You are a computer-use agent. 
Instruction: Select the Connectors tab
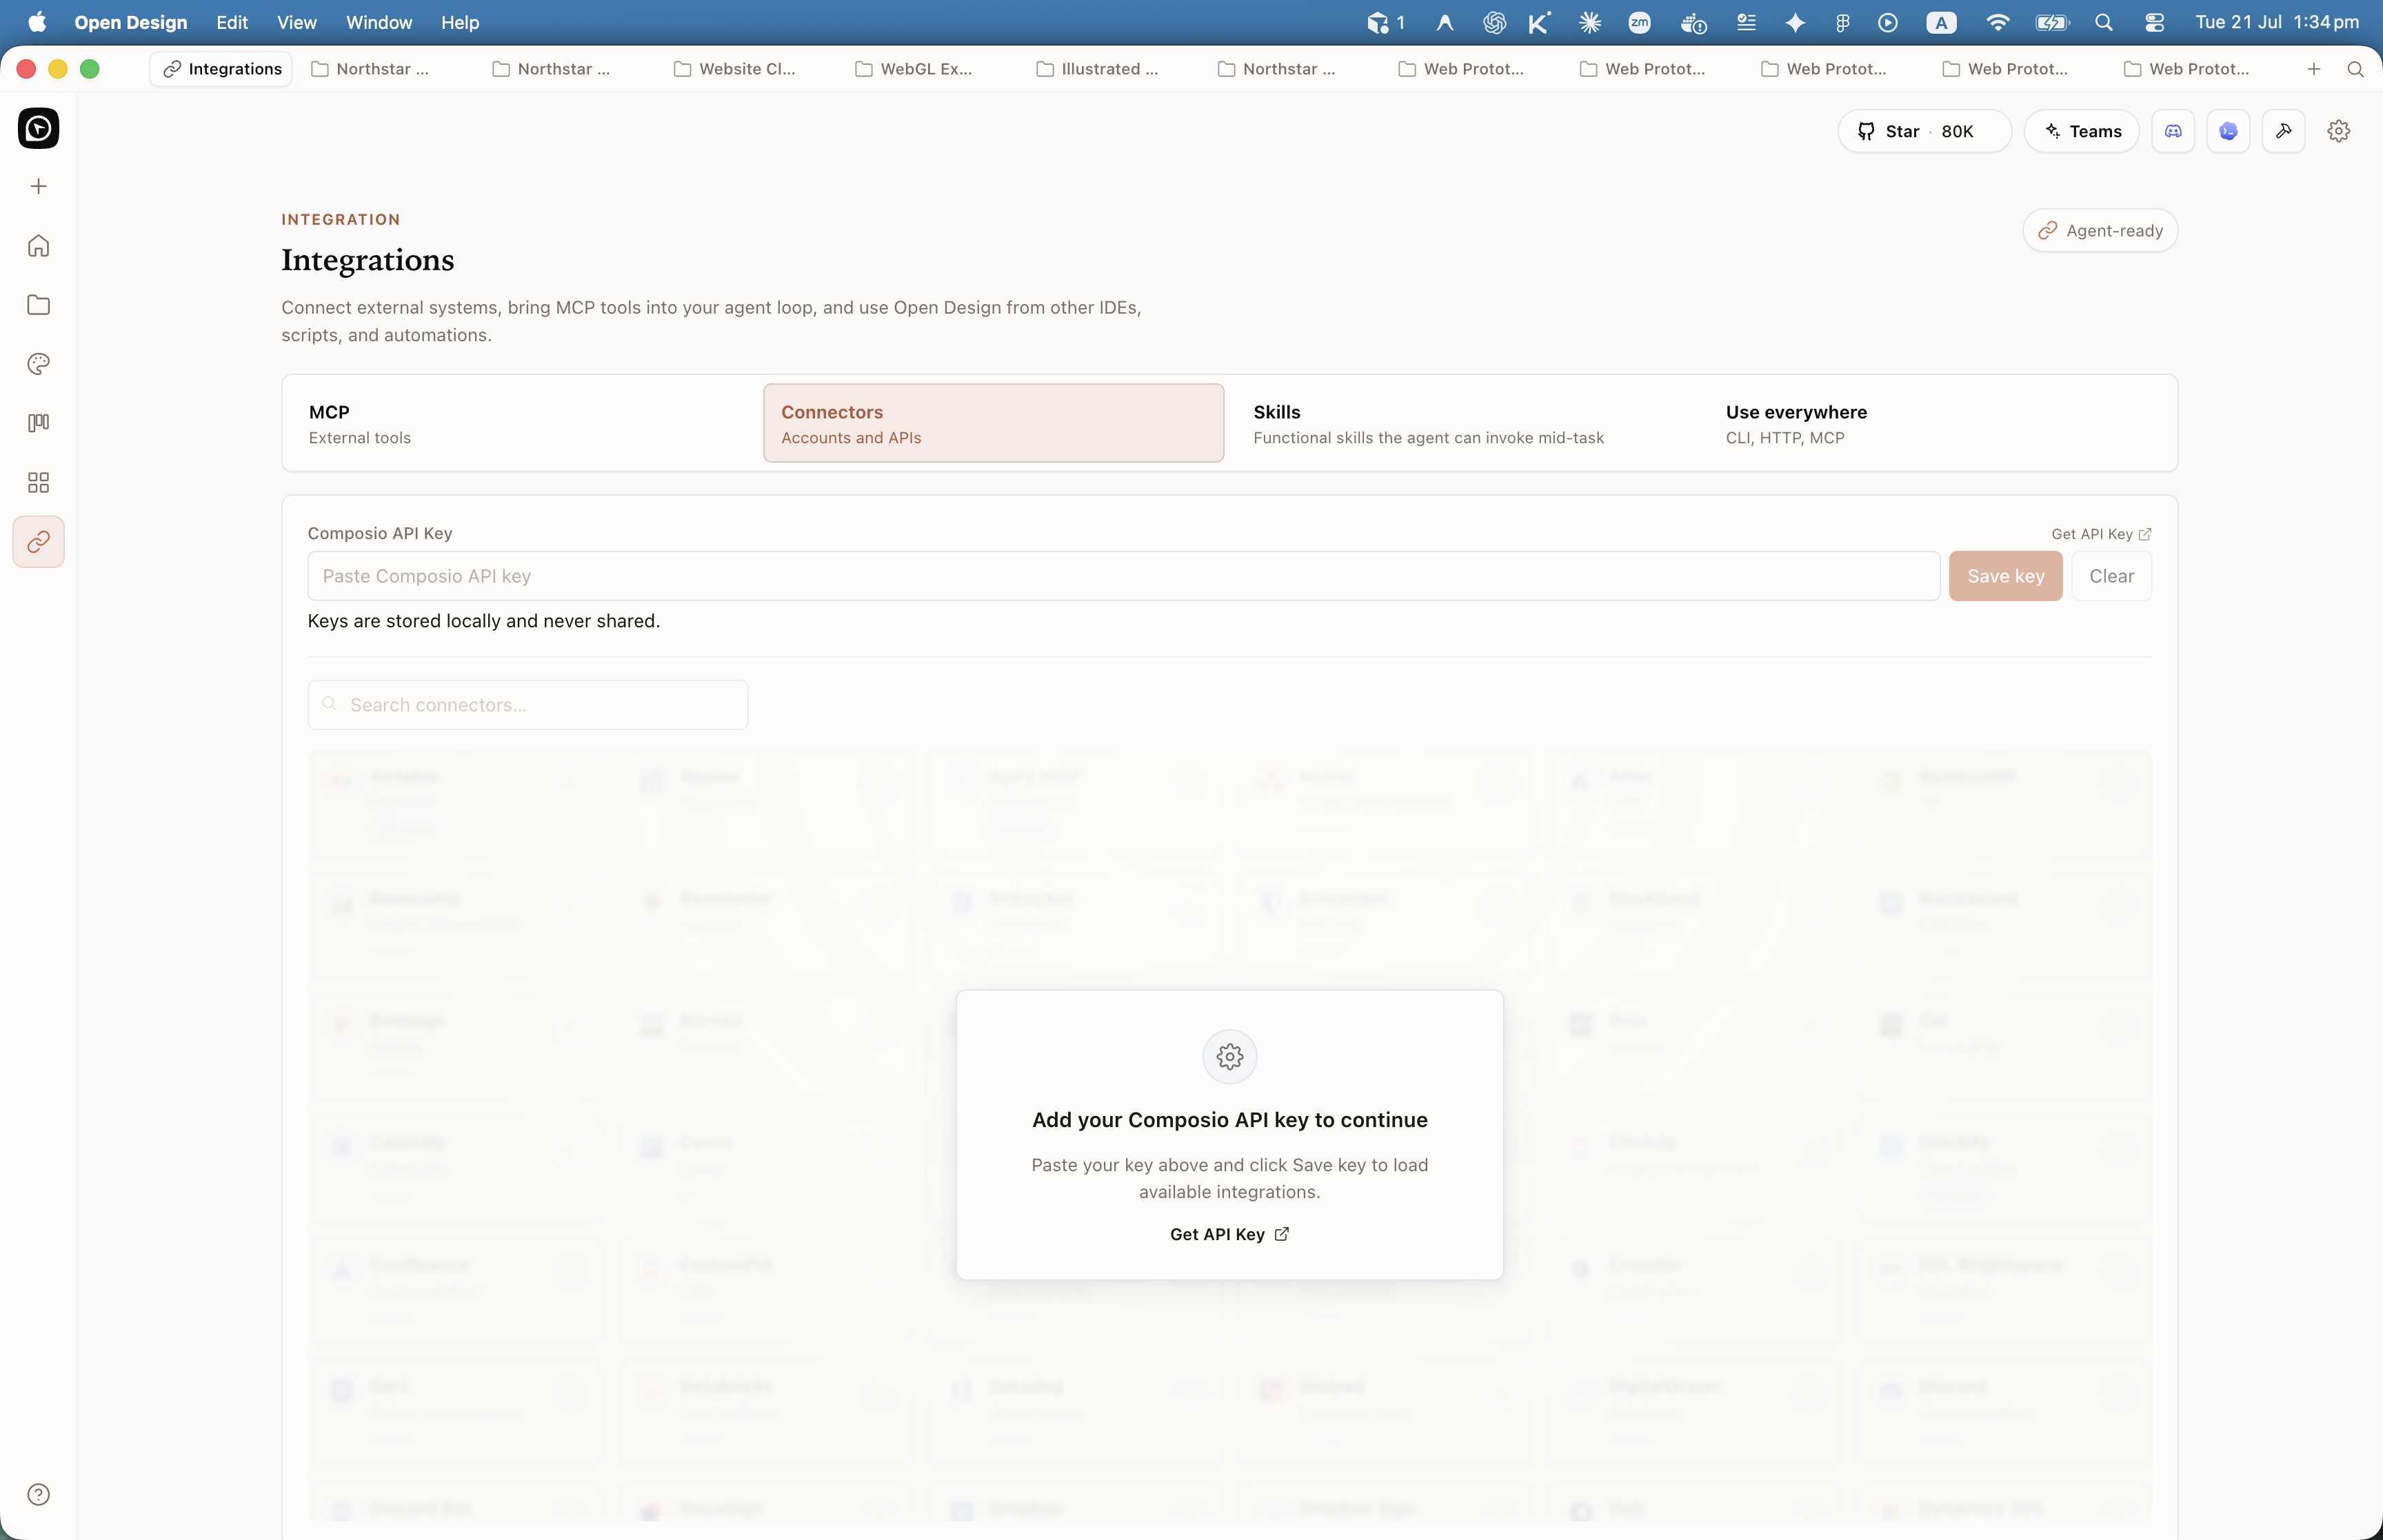click(993, 424)
